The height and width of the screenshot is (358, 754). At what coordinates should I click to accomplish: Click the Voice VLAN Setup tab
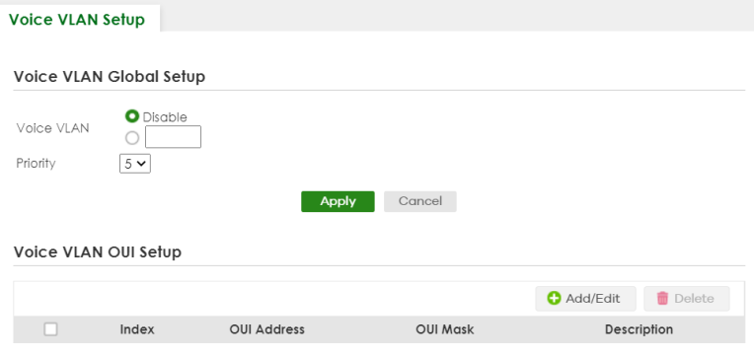pyautogui.click(x=77, y=20)
